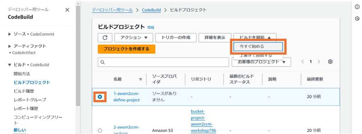The height and width of the screenshot is (134, 362).
Task: Go to previous page arrow
Action: click(x=303, y=62)
